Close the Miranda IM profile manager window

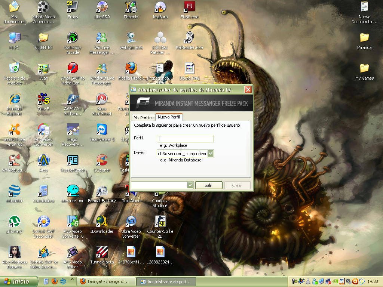pyautogui.click(x=248, y=90)
